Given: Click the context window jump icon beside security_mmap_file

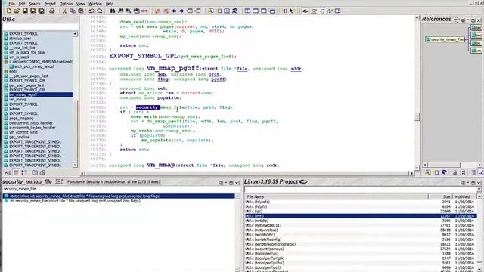Looking at the screenshot, I should click(59, 181).
